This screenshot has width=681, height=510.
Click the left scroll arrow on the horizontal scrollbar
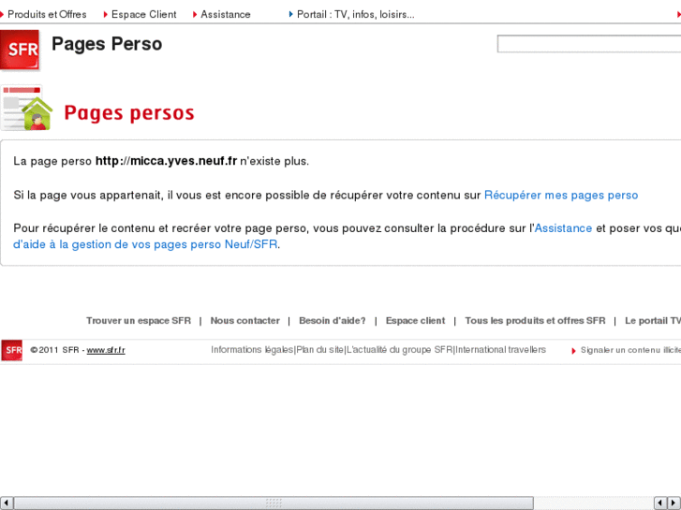(x=6, y=503)
